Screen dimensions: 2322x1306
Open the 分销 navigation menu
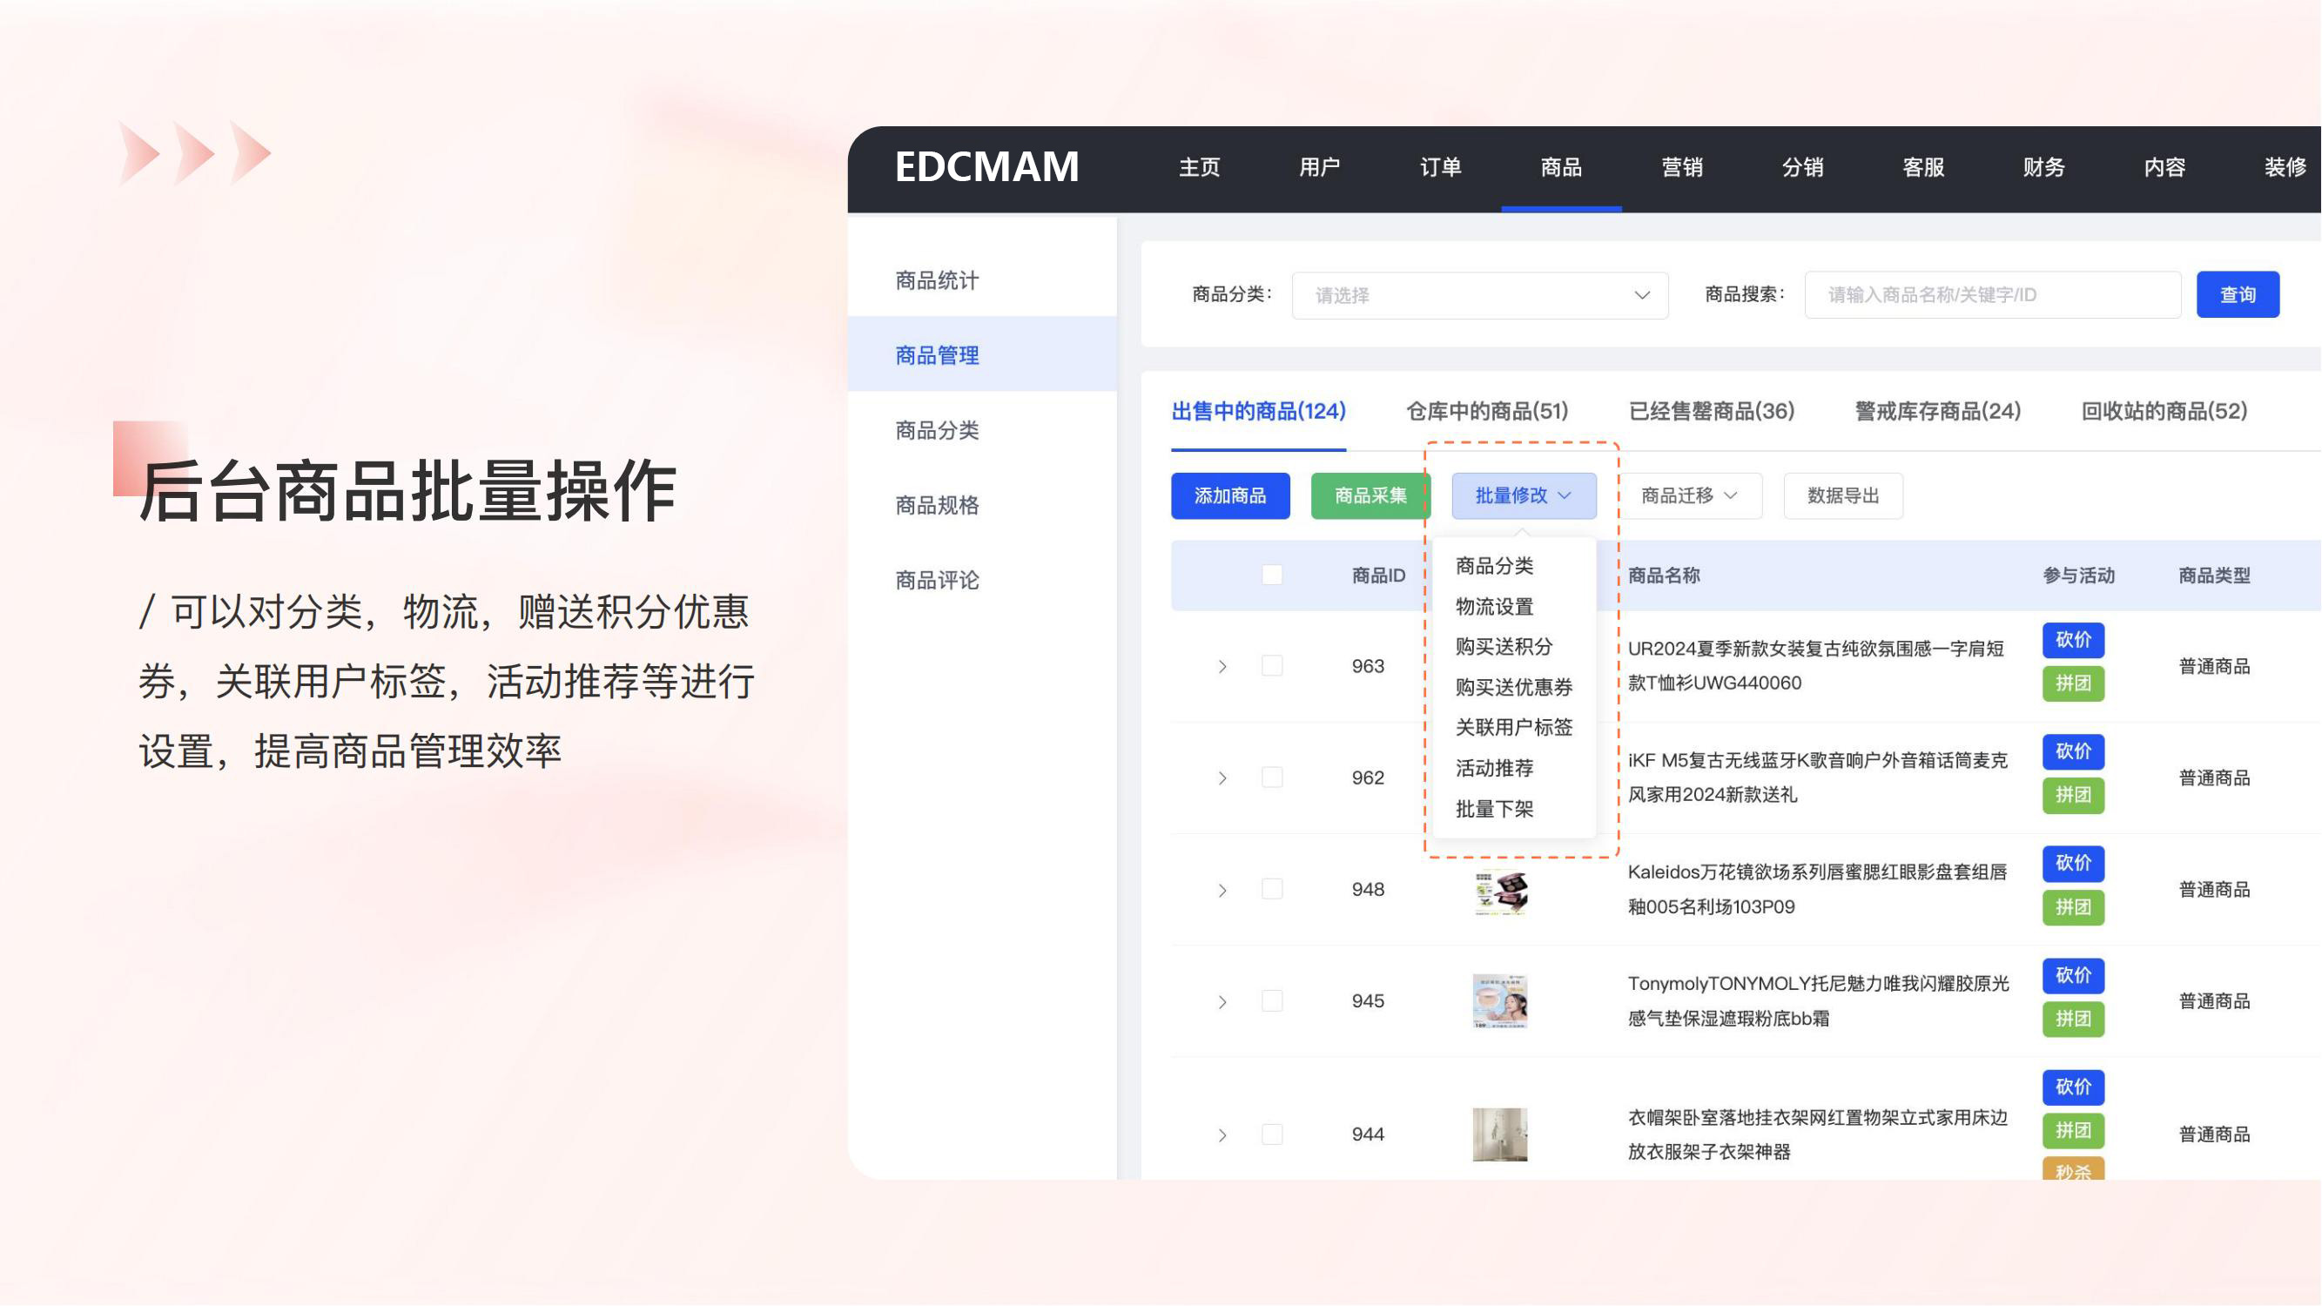point(1803,168)
